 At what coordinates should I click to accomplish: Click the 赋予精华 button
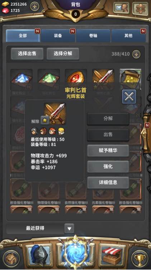tap(108, 150)
